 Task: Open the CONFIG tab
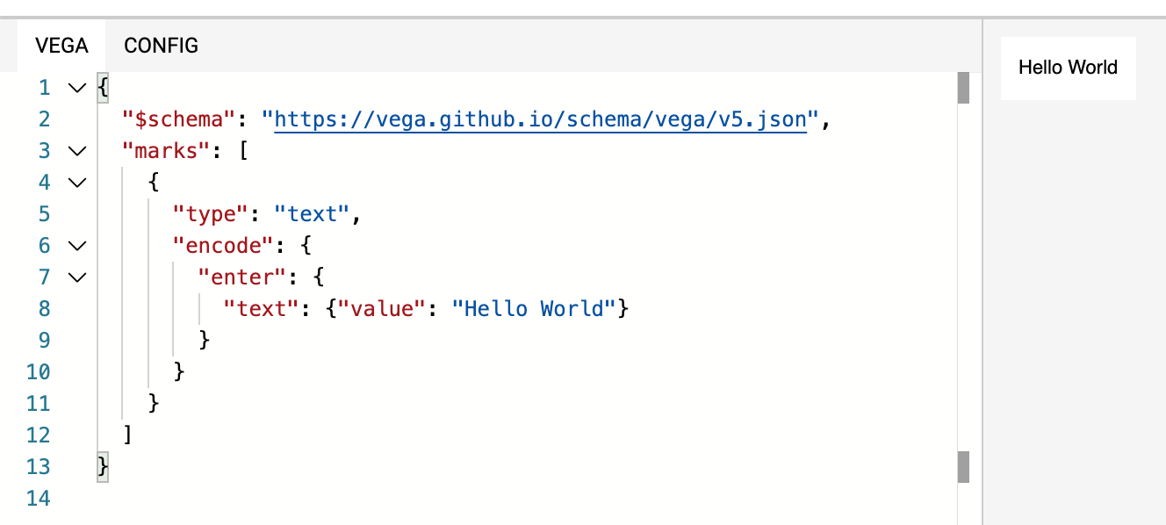click(x=161, y=45)
